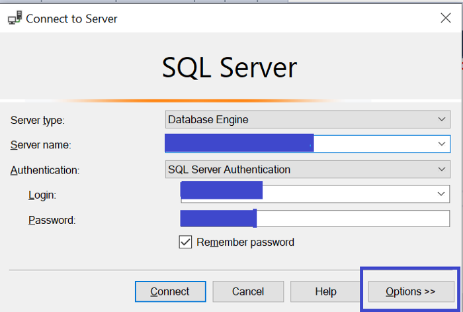Cancel the Connect to Server dialog
The image size is (463, 312).
point(248,291)
